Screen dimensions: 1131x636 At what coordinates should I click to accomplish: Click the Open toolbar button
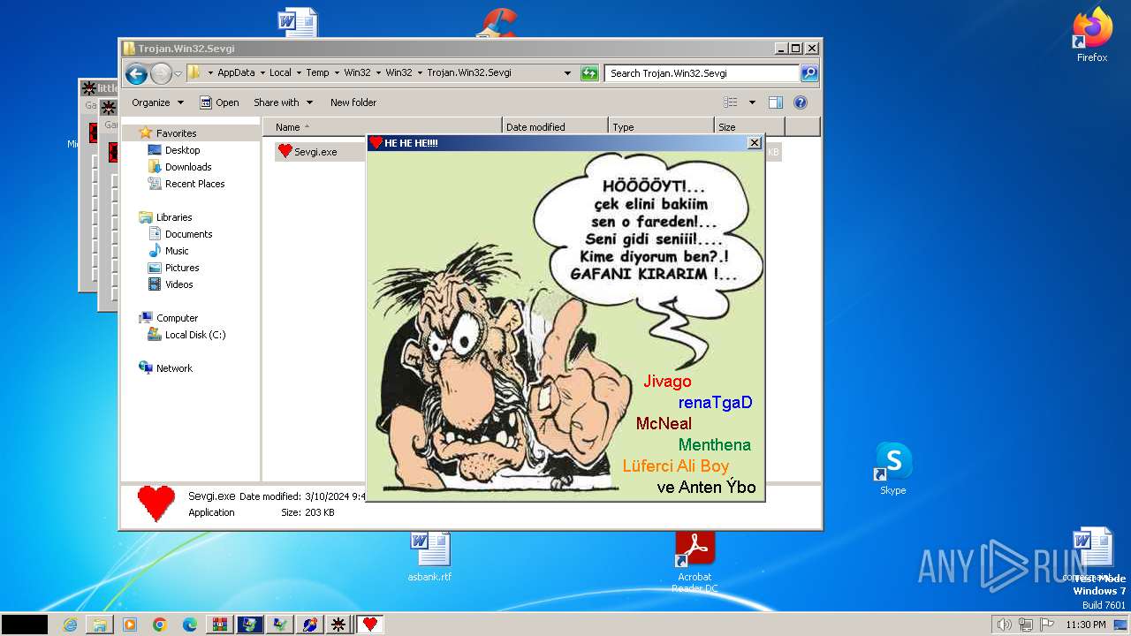click(x=219, y=102)
